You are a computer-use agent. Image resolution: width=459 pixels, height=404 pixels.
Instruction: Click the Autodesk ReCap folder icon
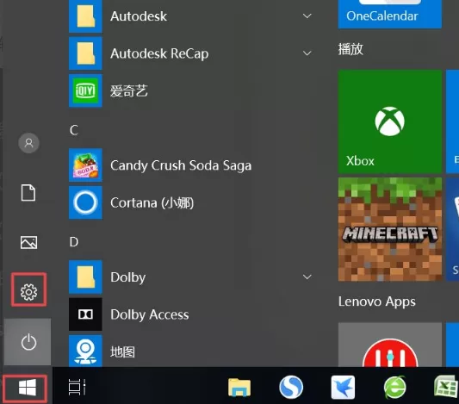click(x=85, y=53)
